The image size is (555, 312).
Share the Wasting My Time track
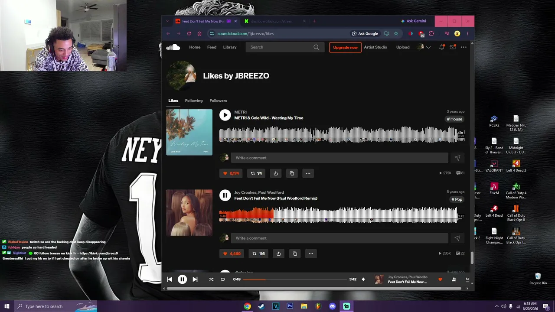pos(276,173)
